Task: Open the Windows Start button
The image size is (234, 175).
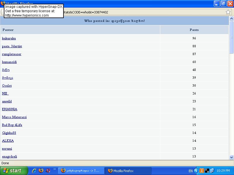Action: click(x=14, y=171)
